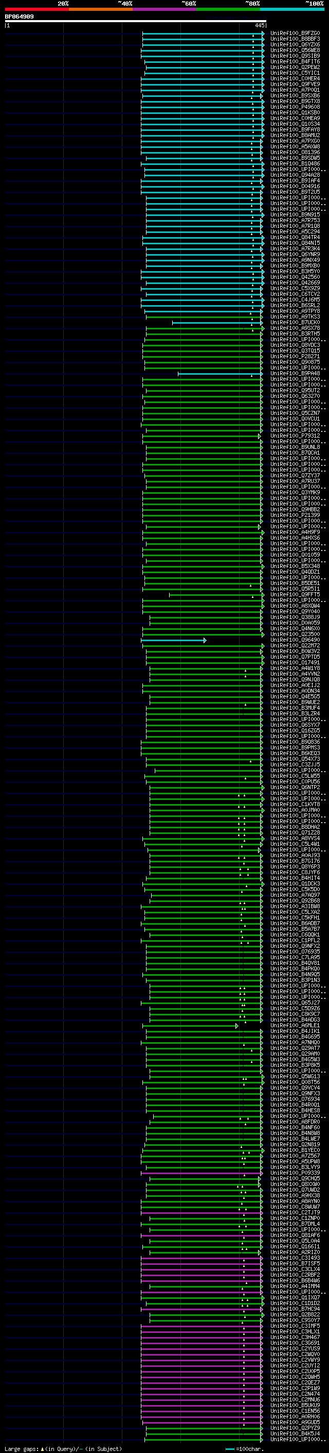Click the query end position 445
The width and height of the screenshot is (329, 1453).
click(x=259, y=25)
